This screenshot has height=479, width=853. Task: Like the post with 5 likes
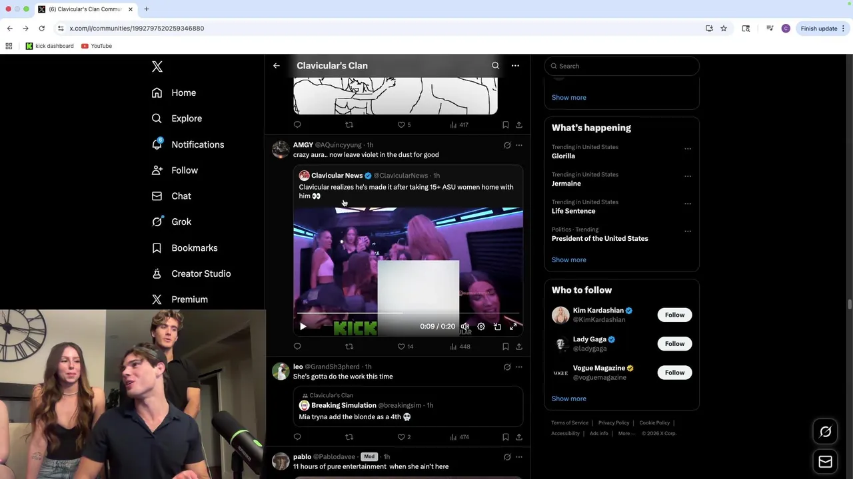[x=404, y=124]
